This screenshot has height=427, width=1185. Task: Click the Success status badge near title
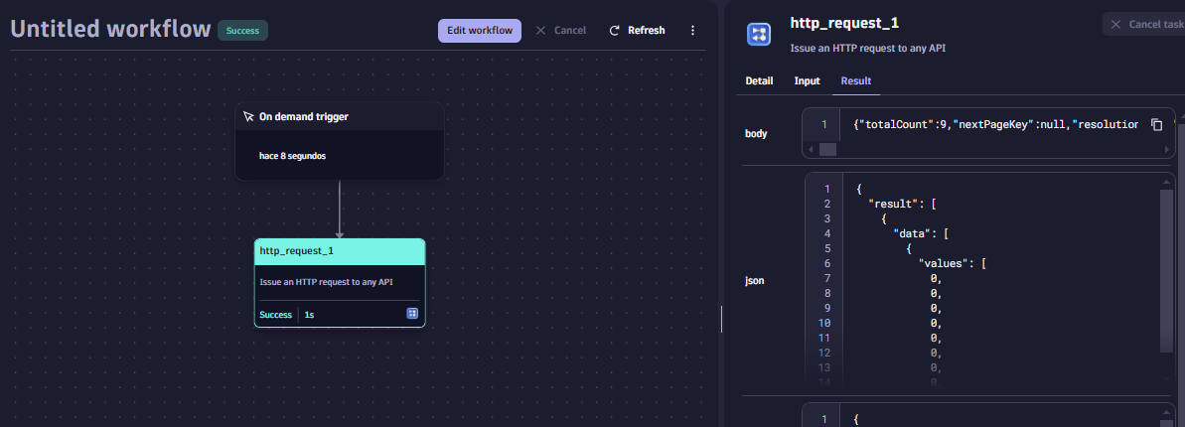(x=242, y=31)
